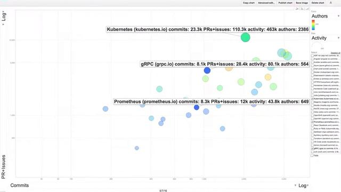Check the SaltStack checkbox
This screenshot has height=192, width=341.
coord(313,132)
